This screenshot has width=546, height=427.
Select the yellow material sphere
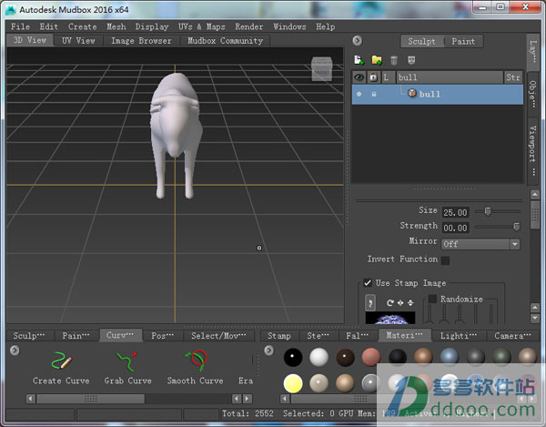point(293,383)
